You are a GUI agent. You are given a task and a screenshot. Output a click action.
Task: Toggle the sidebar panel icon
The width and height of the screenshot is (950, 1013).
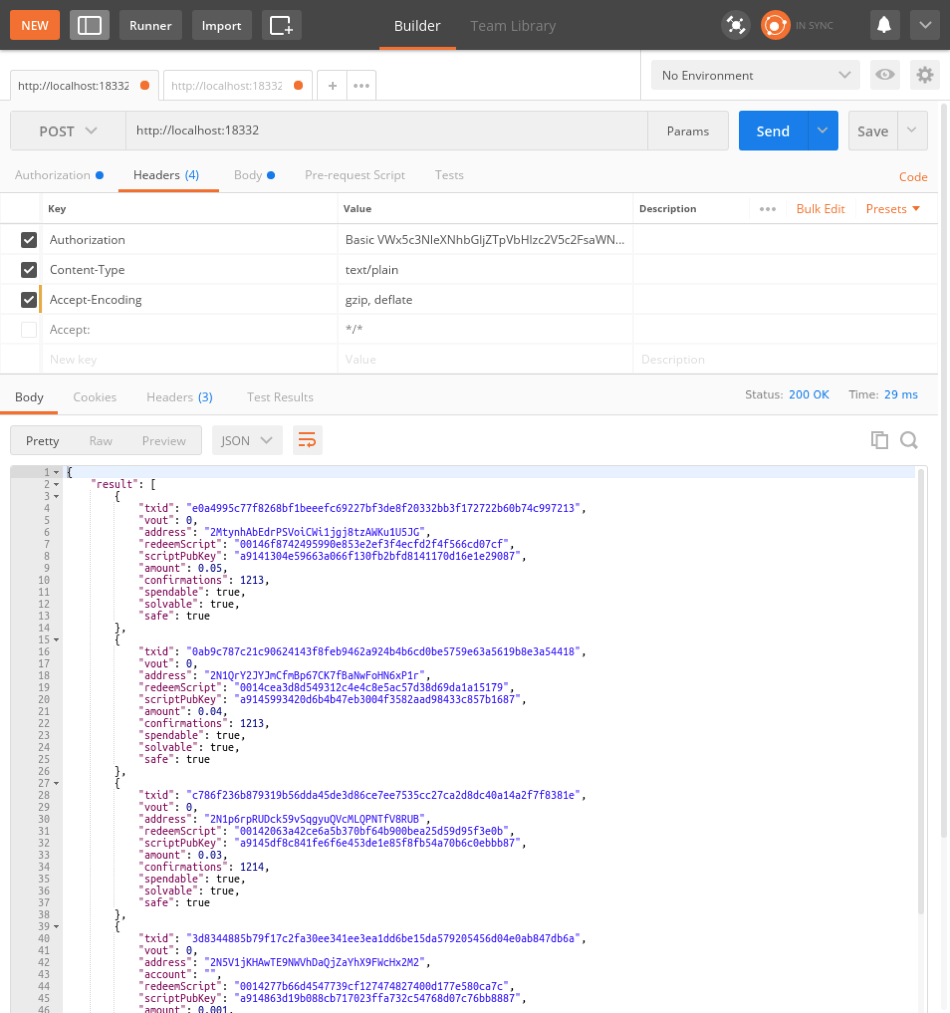click(x=89, y=25)
